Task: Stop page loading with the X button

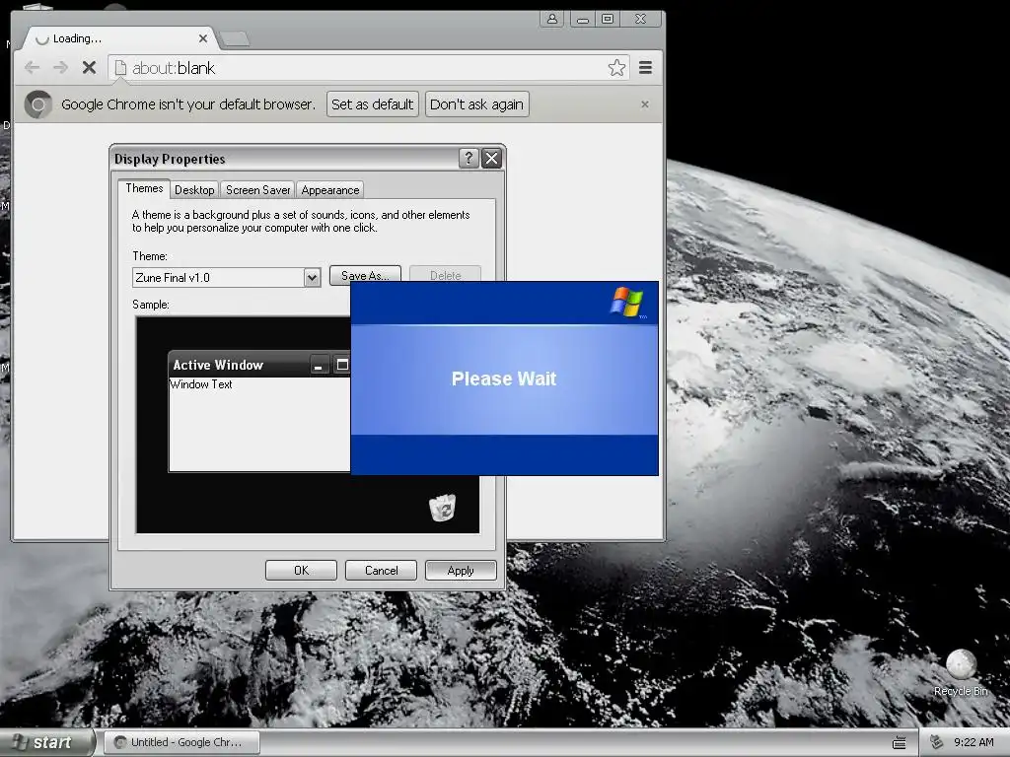Action: point(90,68)
